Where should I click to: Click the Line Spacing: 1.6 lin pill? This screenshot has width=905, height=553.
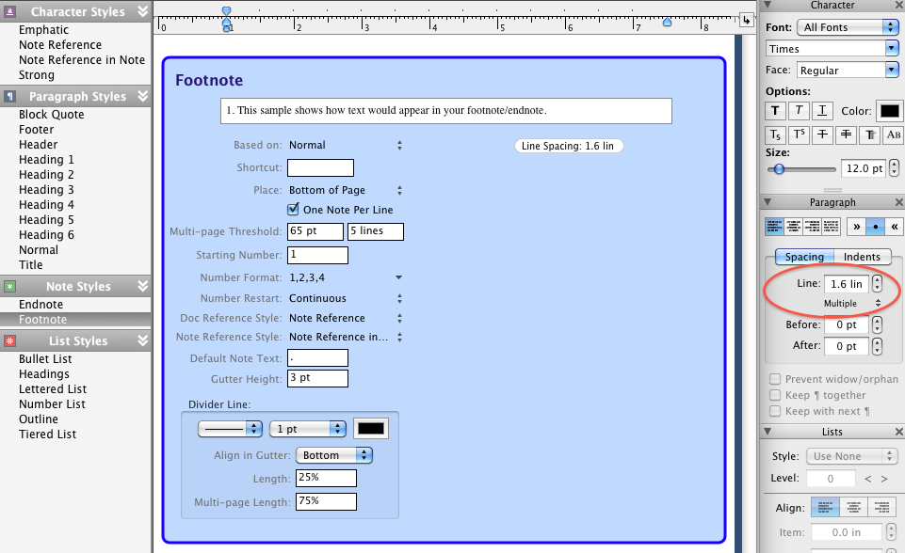[x=569, y=146]
